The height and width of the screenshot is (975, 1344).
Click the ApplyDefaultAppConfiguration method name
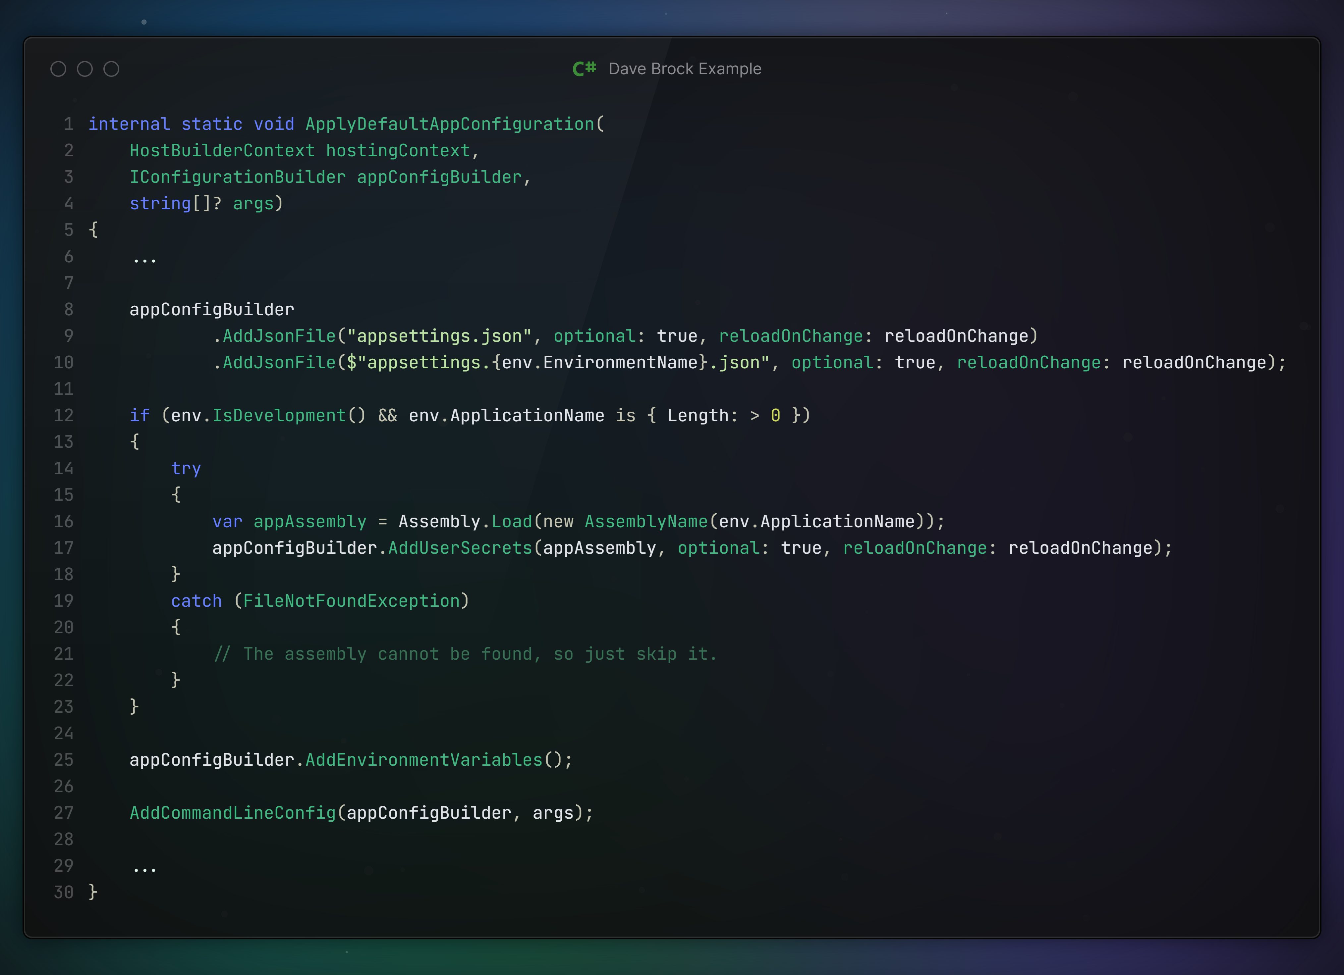[450, 125]
